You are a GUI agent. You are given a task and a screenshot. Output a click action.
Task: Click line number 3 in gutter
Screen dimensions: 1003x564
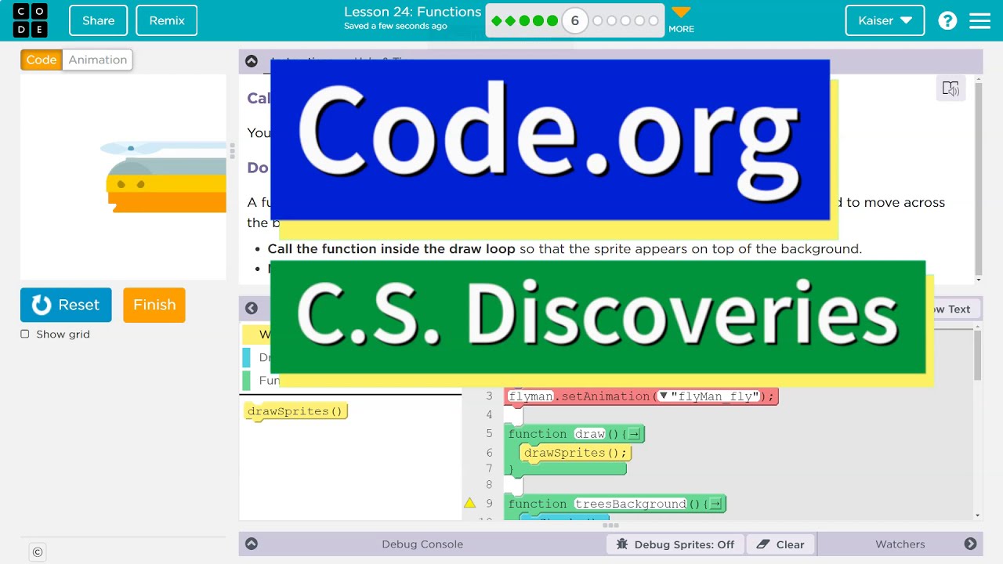click(x=489, y=396)
